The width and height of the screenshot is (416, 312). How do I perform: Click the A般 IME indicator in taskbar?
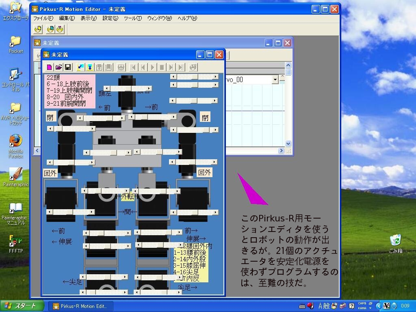click(324, 306)
